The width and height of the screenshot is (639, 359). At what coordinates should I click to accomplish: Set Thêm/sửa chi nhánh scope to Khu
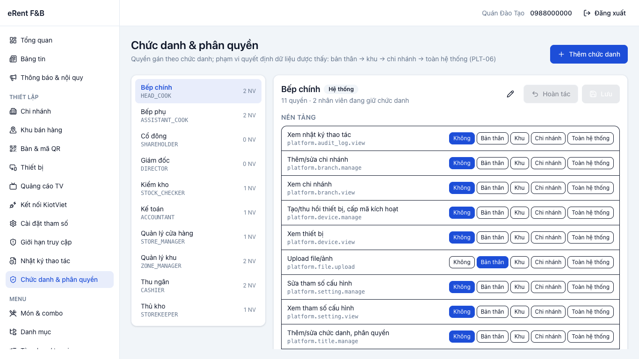pyautogui.click(x=520, y=163)
